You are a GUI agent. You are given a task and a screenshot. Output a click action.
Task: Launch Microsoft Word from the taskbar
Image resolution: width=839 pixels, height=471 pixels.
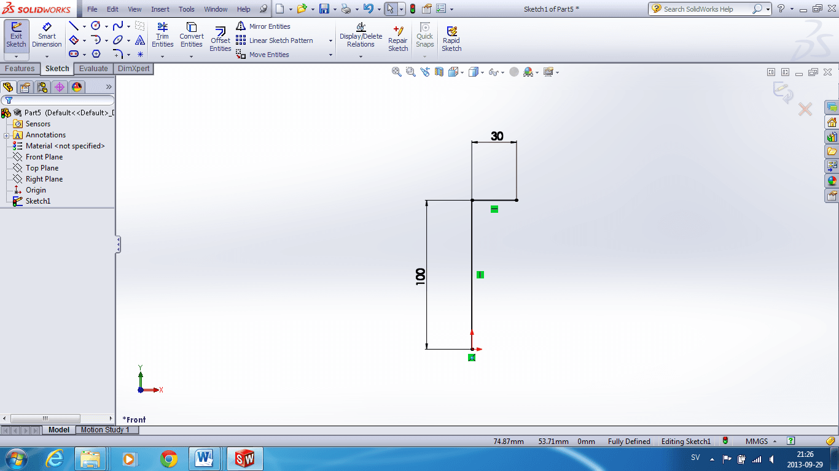pyautogui.click(x=204, y=458)
